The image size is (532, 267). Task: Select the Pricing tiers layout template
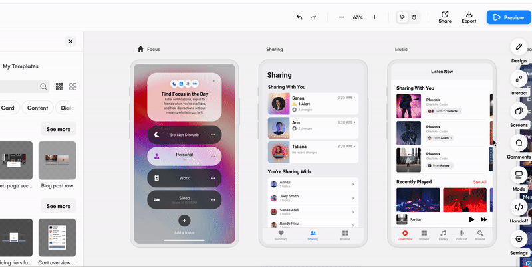tap(16, 238)
